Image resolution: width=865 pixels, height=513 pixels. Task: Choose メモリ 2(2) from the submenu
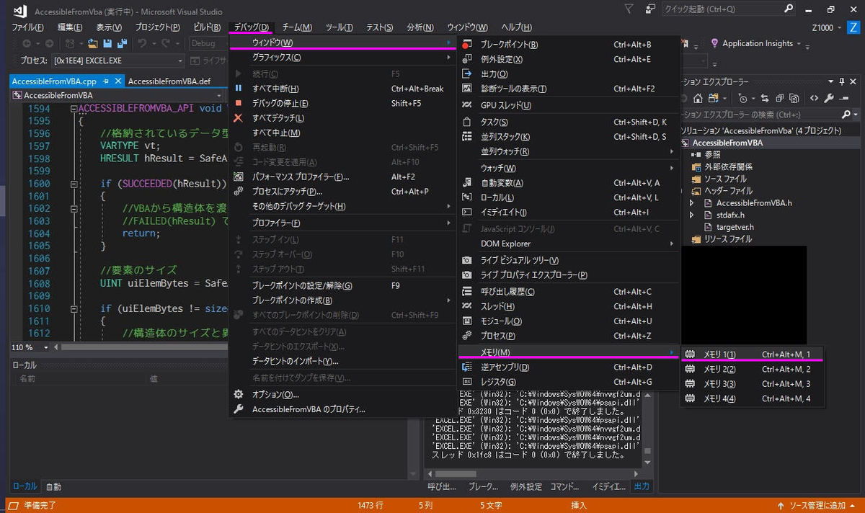tap(752, 370)
